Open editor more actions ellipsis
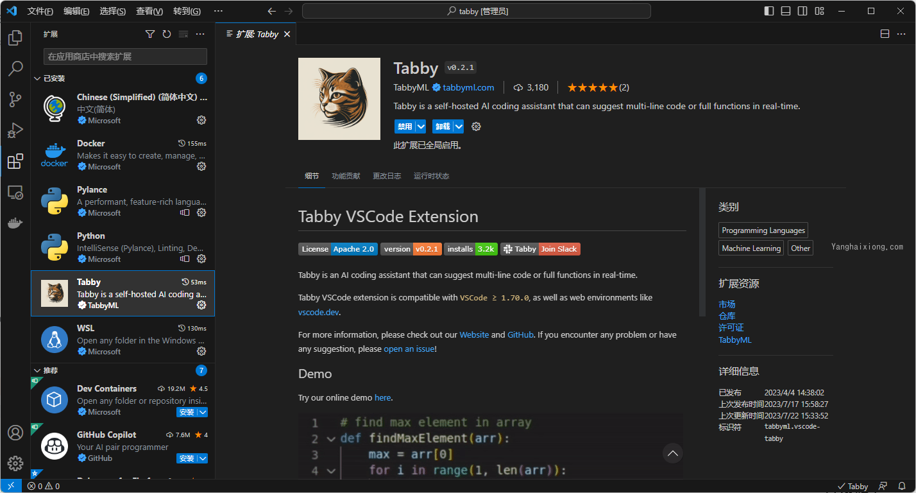 click(901, 34)
